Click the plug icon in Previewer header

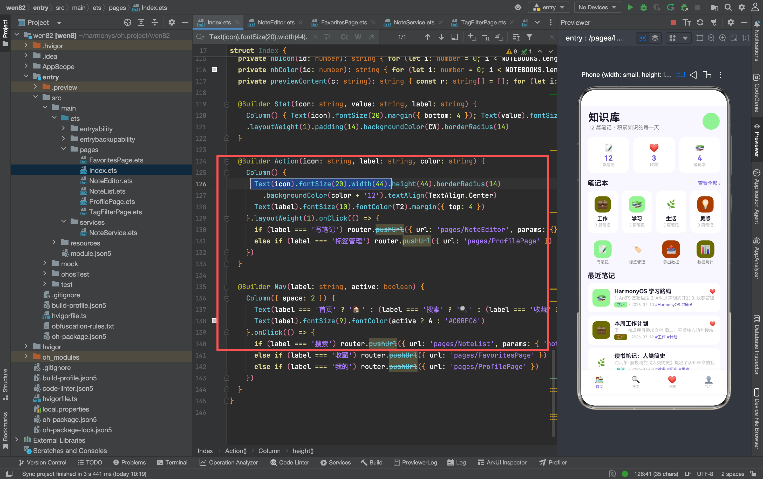point(714,22)
